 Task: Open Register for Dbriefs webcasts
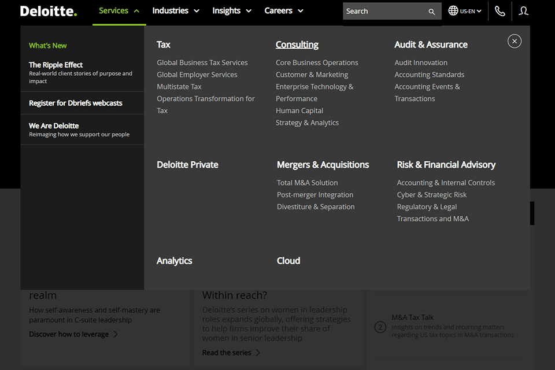coord(75,103)
